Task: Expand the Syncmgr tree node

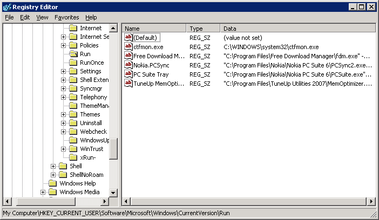Action: (x=63, y=88)
